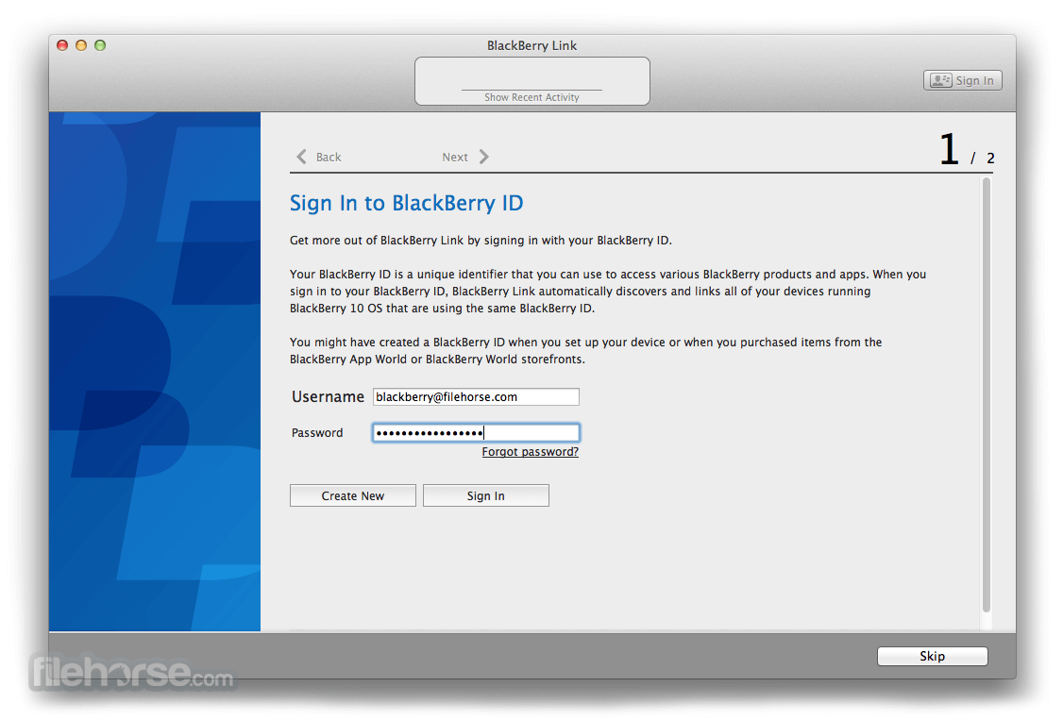1063x720 pixels.
Task: Focus the Username input field
Action: click(x=476, y=397)
